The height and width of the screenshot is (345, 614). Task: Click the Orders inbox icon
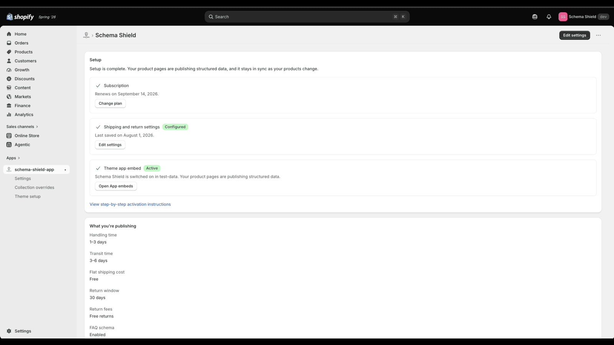tap(9, 43)
